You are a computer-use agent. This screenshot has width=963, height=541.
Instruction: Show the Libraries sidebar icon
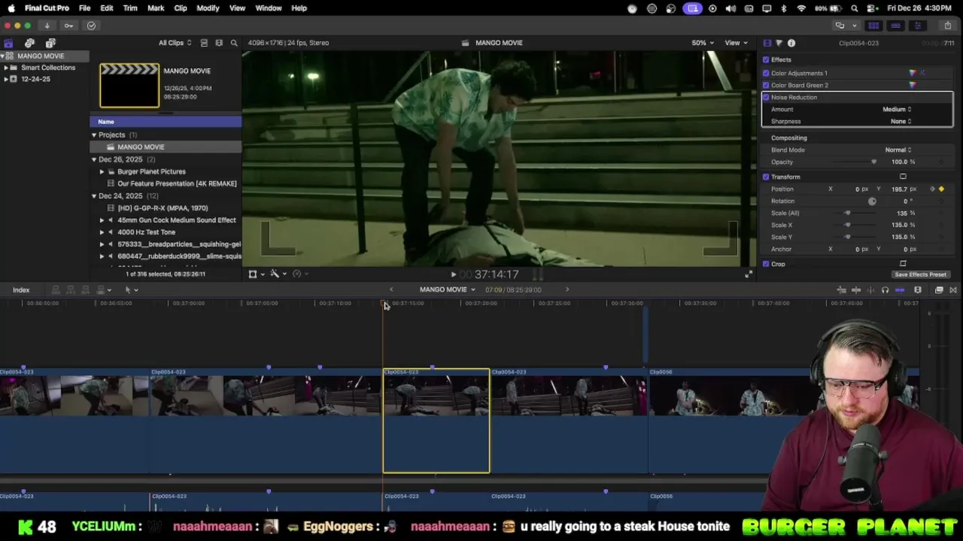coord(8,43)
